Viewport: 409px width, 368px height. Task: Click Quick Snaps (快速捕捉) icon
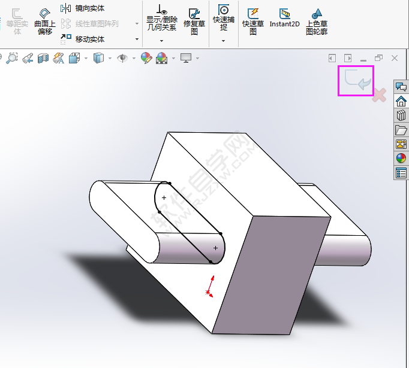[224, 18]
